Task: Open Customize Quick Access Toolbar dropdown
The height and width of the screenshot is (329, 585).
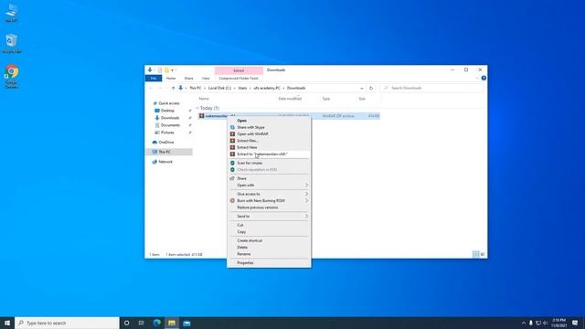Action: pos(173,70)
